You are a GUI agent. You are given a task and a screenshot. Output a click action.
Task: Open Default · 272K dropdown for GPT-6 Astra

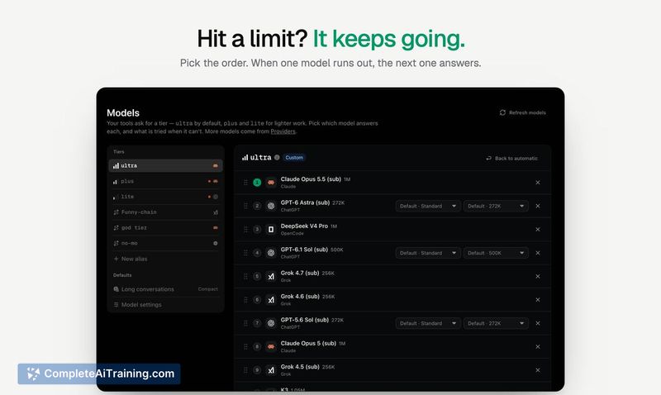496,206
